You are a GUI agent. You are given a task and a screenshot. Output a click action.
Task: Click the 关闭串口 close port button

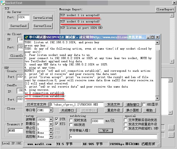pyautogui.click(x=67, y=110)
